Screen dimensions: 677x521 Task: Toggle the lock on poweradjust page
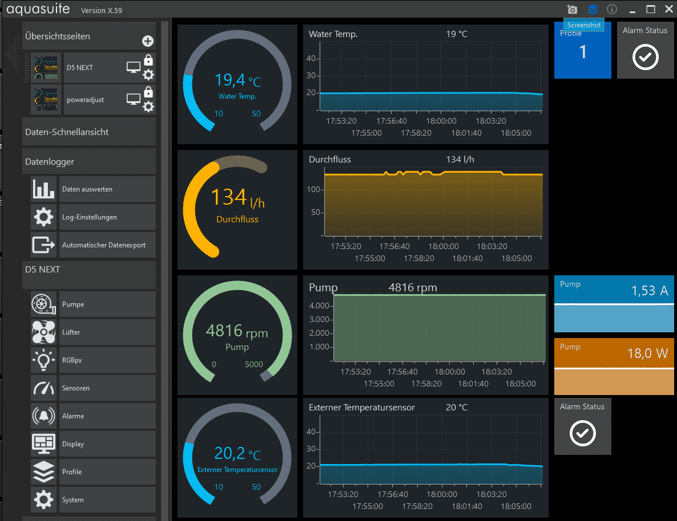pos(148,91)
